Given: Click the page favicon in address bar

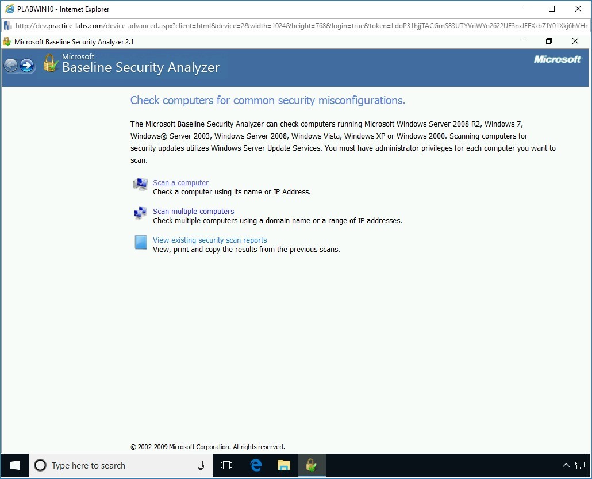Looking at the screenshot, I should [7, 26].
